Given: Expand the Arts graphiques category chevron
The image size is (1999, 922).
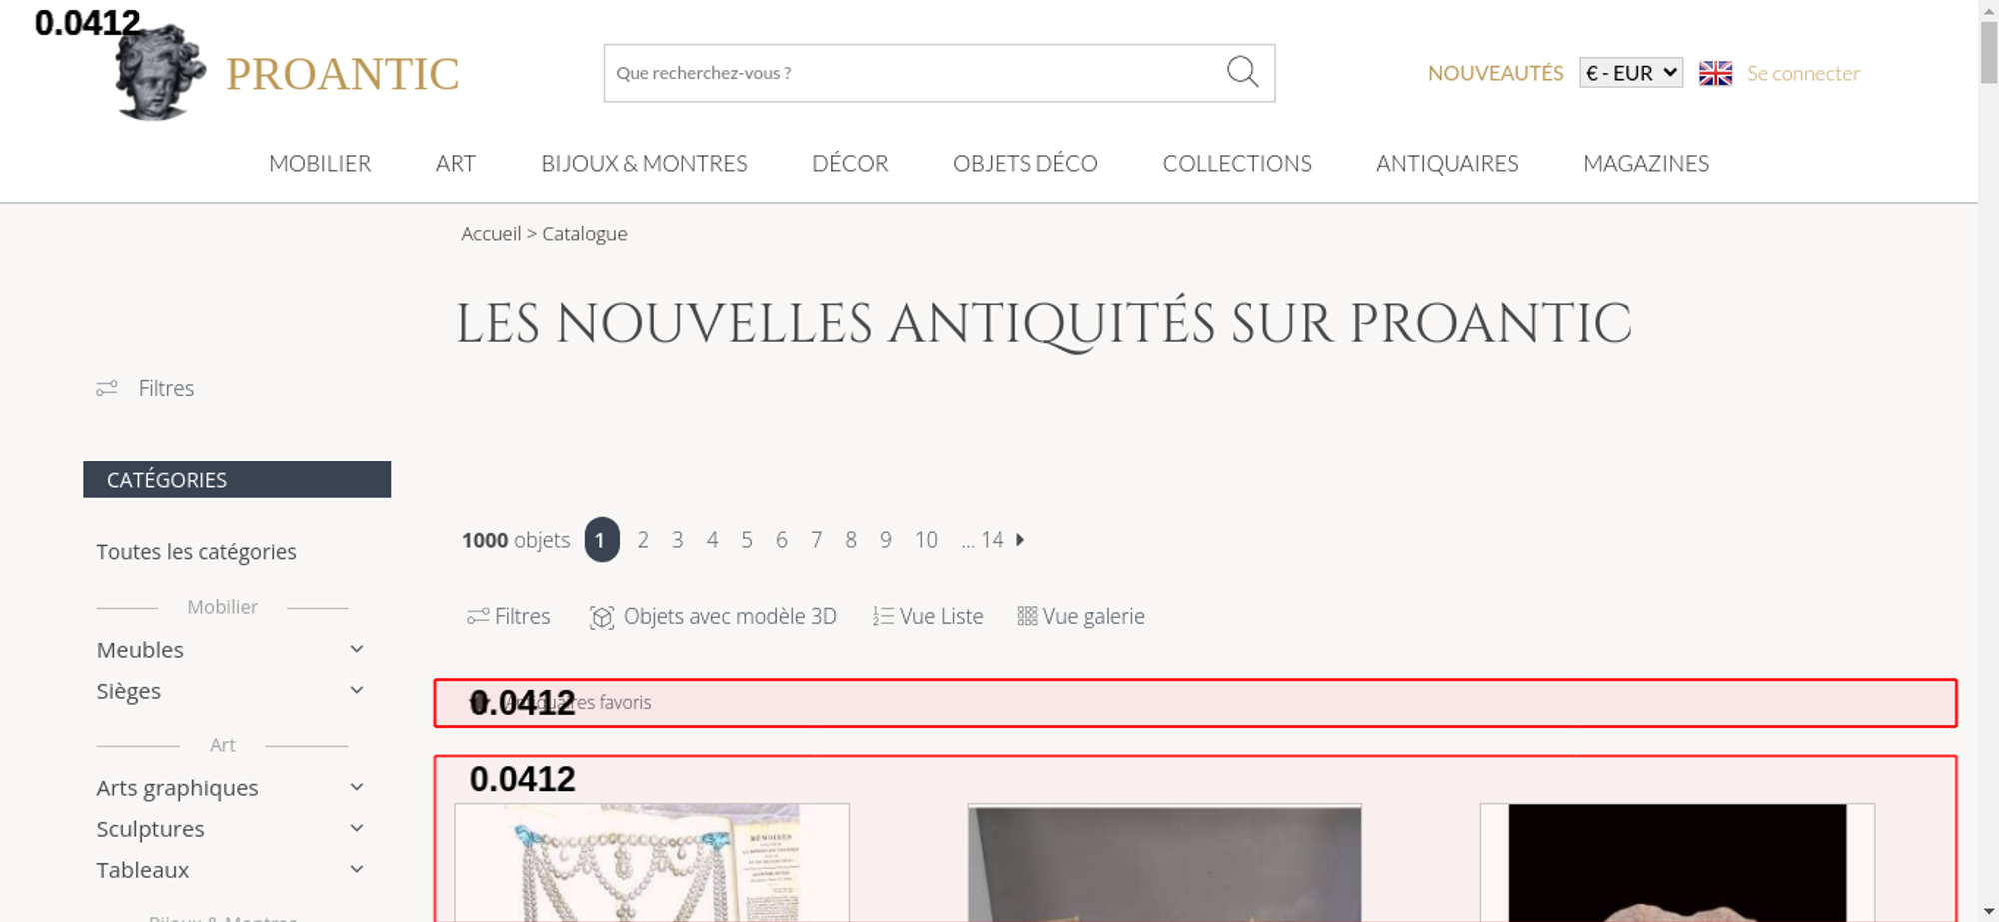Looking at the screenshot, I should point(357,787).
